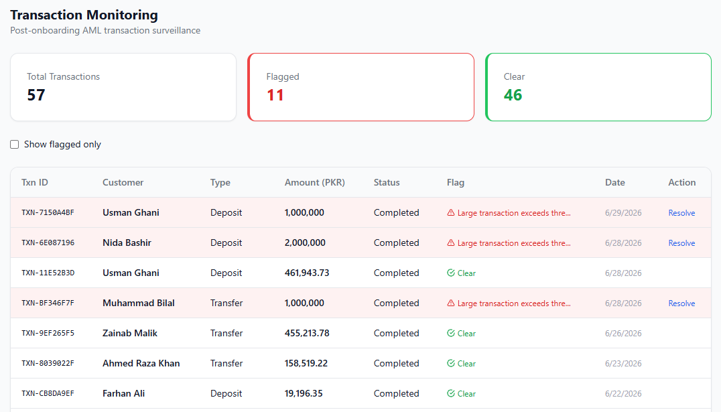Viewport: 721px width, 412px height.
Task: Click the amount 158,519.22
Action: click(306, 363)
